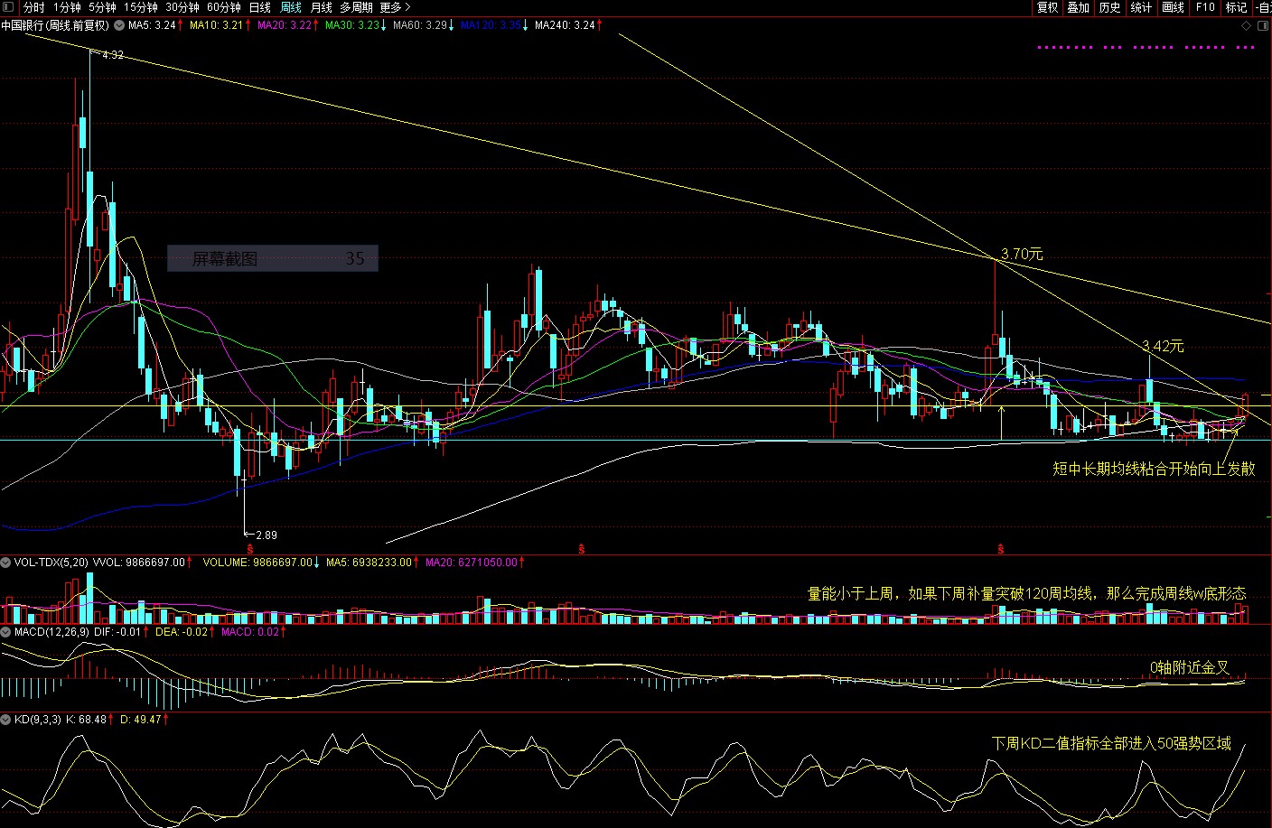This screenshot has height=828, width=1272.
Task: Switch to 分时 intraday view
Action: (x=33, y=7)
